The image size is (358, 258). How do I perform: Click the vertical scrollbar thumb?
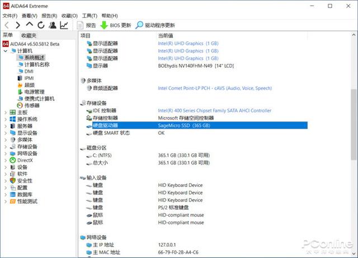pos(354,125)
